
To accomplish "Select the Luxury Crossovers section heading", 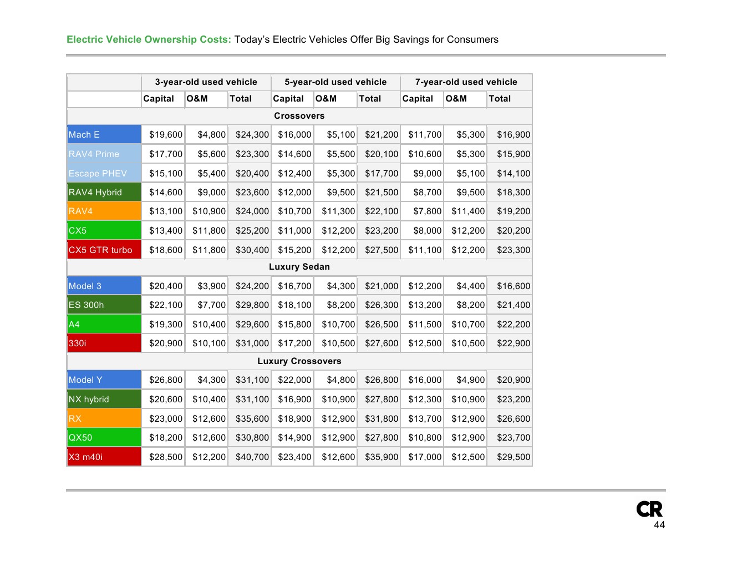I will tap(299, 361).
